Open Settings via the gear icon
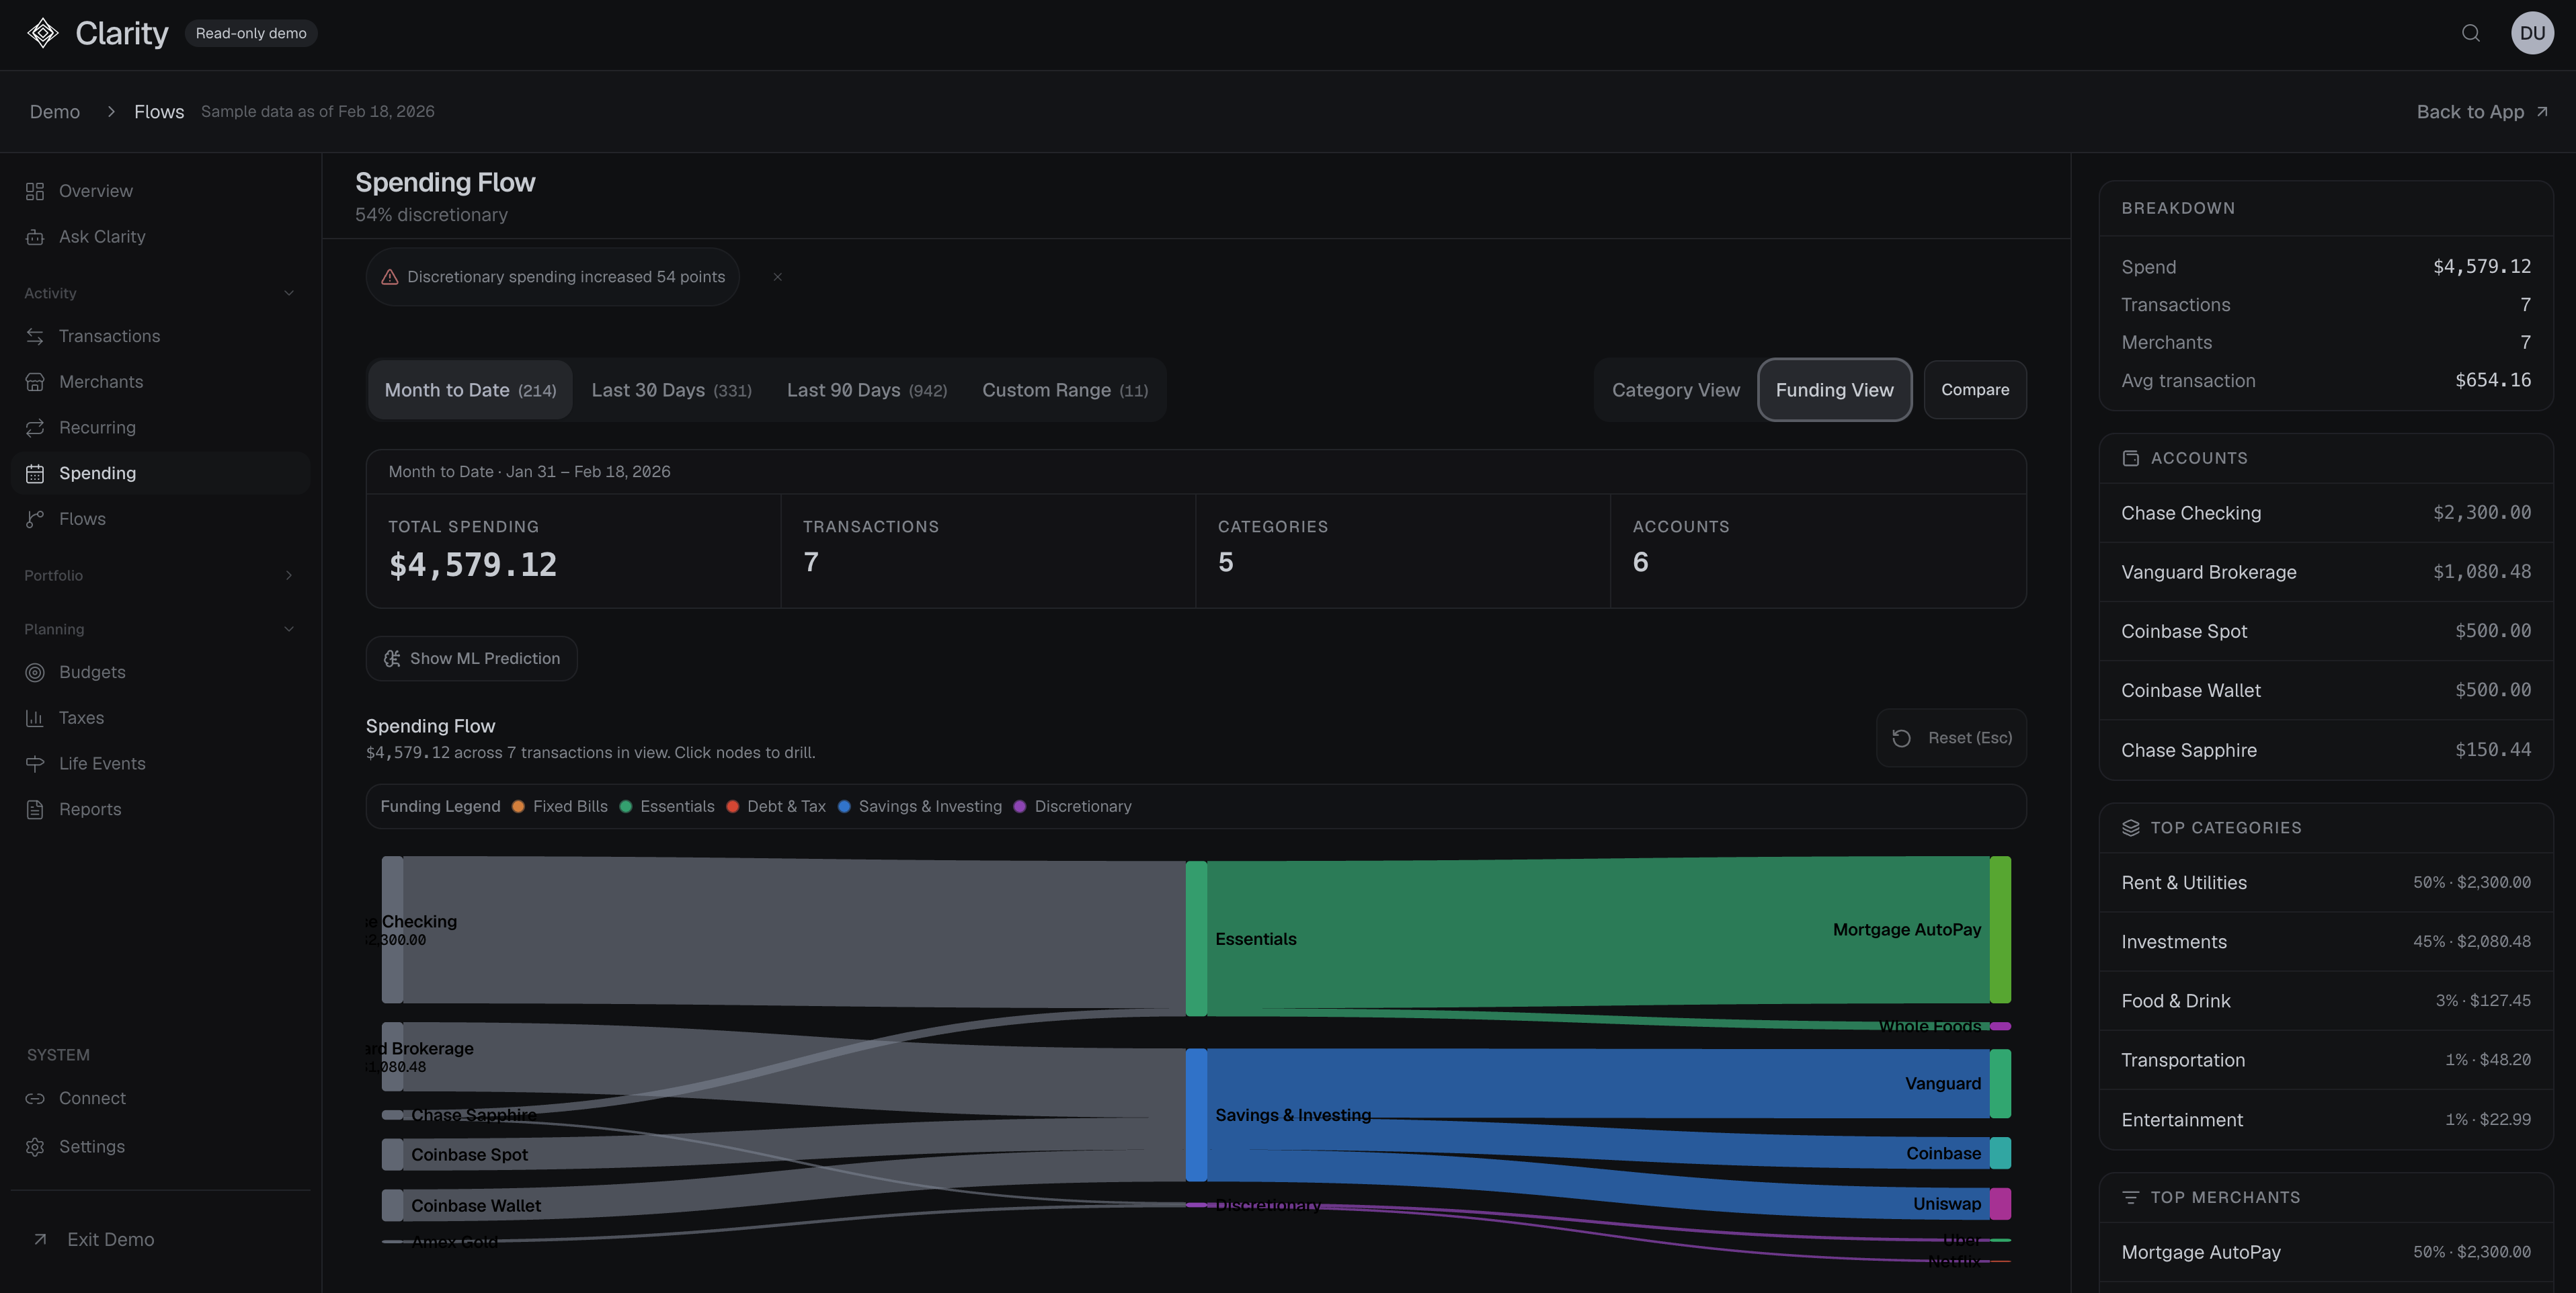This screenshot has width=2576, height=1293. pyautogui.click(x=35, y=1146)
